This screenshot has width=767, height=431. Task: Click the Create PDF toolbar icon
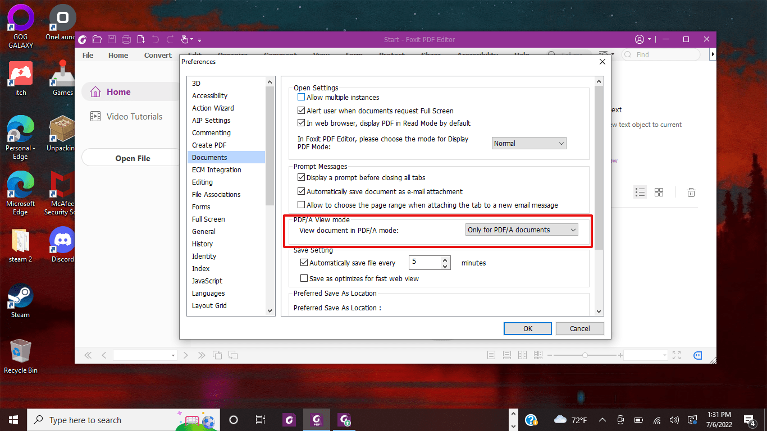tap(140, 39)
